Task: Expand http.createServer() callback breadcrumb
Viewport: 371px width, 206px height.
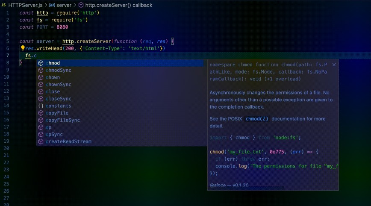Action: tap(118, 5)
